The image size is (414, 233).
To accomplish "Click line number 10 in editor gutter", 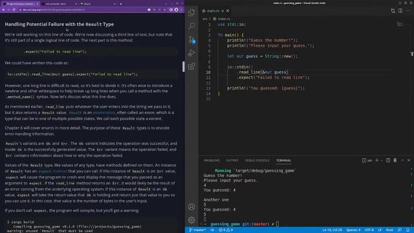I will point(208,72).
